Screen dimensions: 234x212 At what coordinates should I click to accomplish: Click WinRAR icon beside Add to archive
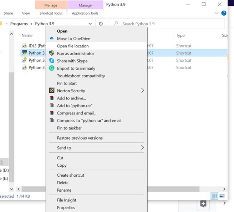coord(52,98)
